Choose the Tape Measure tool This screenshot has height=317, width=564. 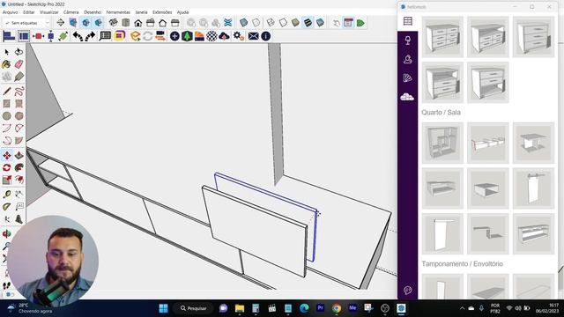click(x=6, y=195)
